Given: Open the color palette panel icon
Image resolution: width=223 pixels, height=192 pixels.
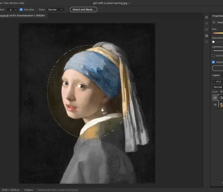Looking at the screenshot, I should click(207, 30).
